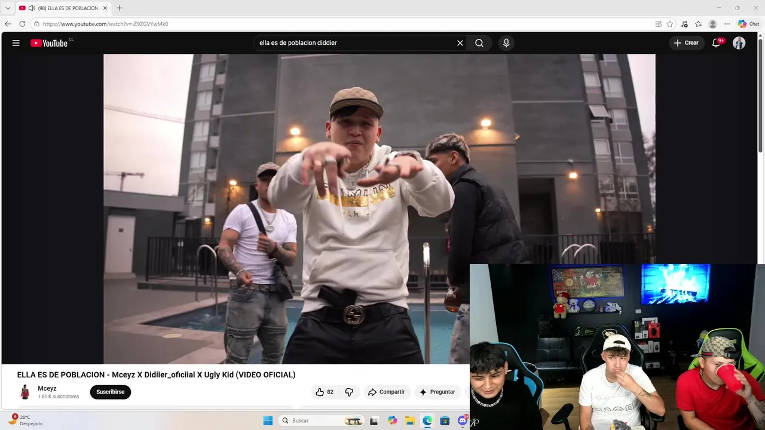
Task: Clear the YouTube search query with X
Action: [x=460, y=43]
